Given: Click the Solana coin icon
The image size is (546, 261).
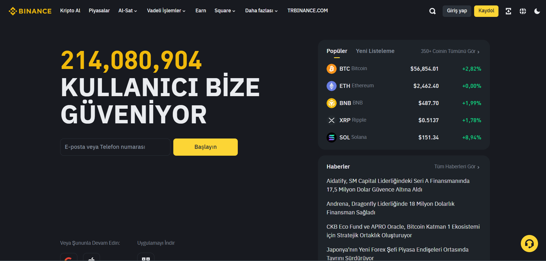Looking at the screenshot, I should coord(331,137).
